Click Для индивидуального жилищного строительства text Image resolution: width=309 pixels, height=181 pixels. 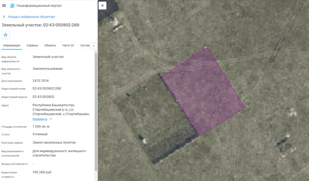[59, 153]
